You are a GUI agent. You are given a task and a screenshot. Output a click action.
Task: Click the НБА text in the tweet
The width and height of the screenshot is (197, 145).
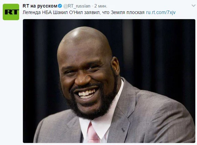coord(47,12)
